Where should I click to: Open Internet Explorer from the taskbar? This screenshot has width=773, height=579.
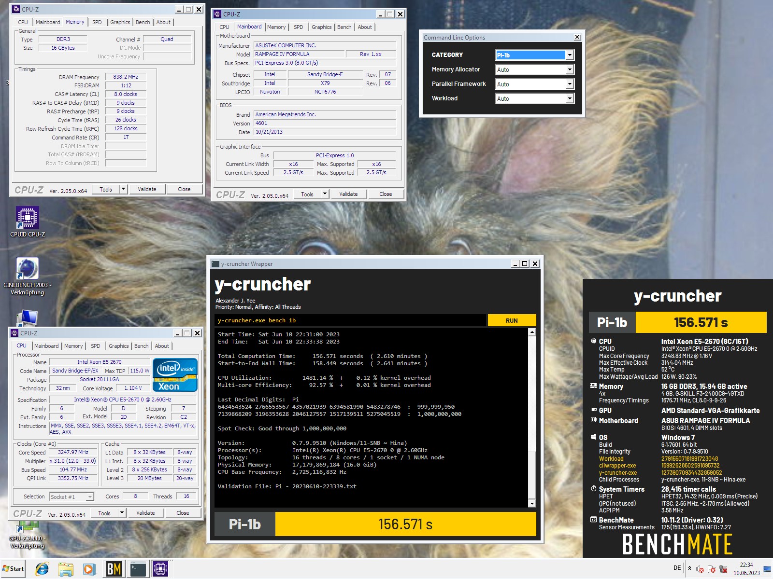click(42, 569)
